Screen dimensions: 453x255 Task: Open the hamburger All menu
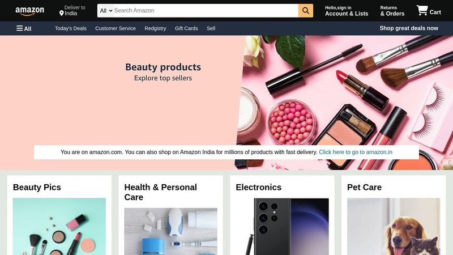coord(24,28)
